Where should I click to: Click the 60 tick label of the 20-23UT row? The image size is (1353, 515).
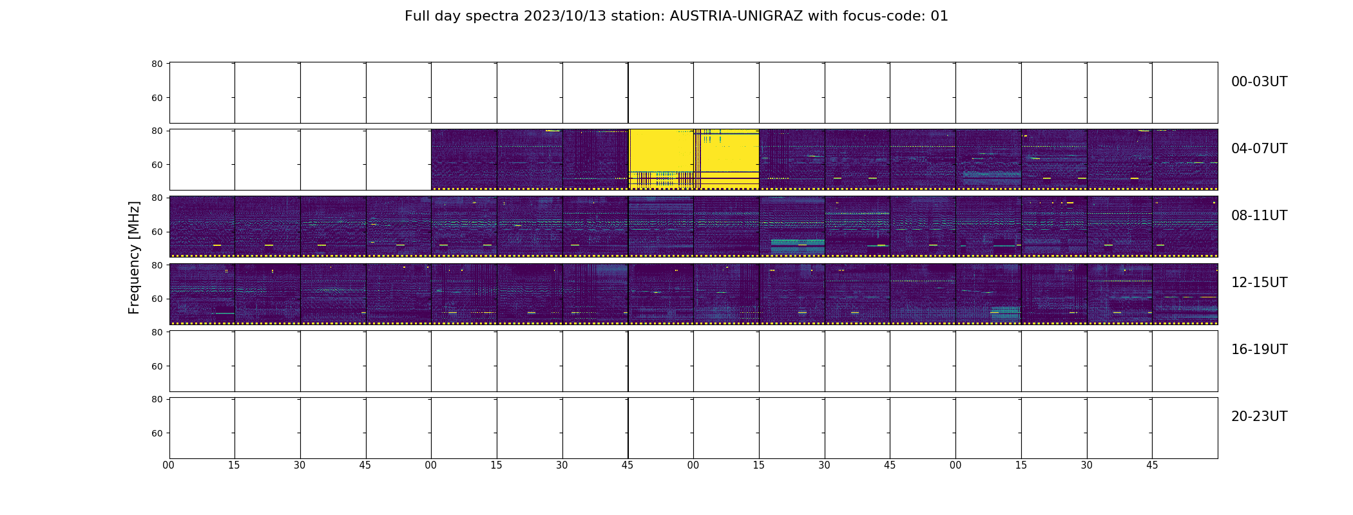point(157,433)
